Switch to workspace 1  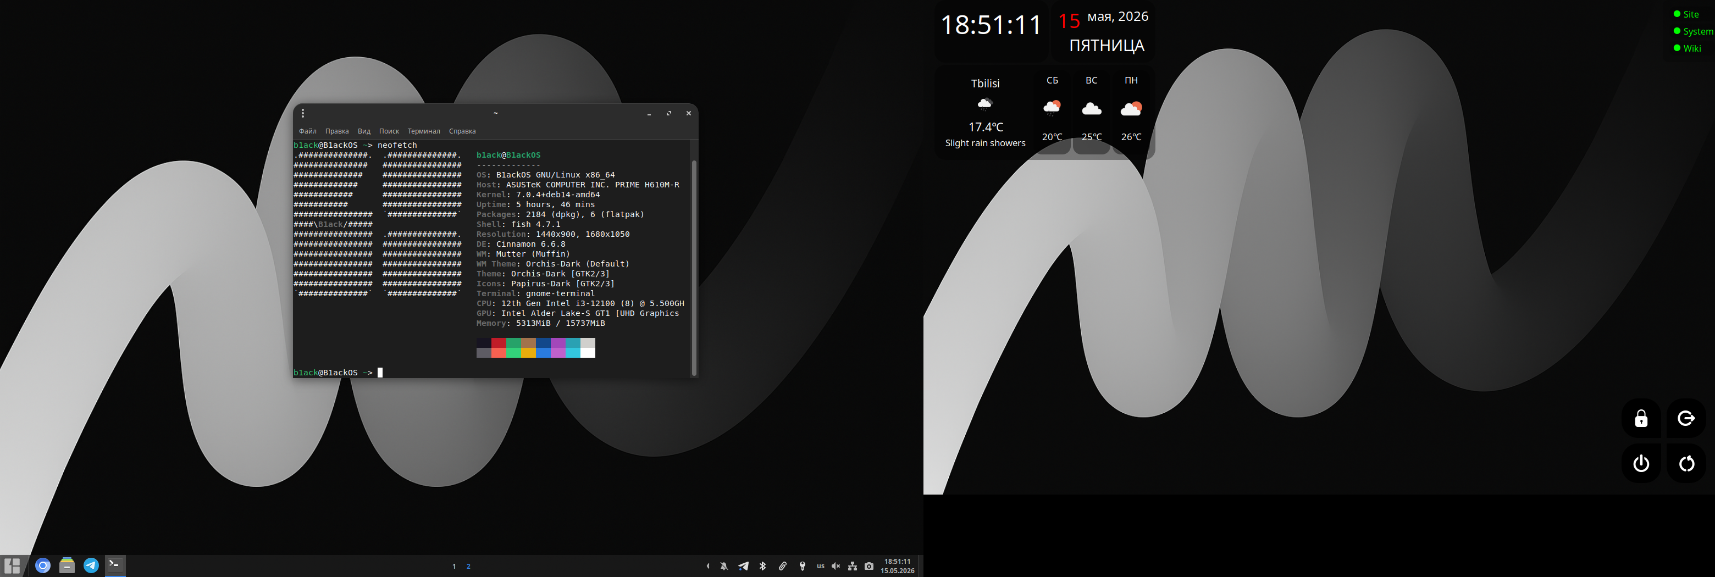coord(454,567)
